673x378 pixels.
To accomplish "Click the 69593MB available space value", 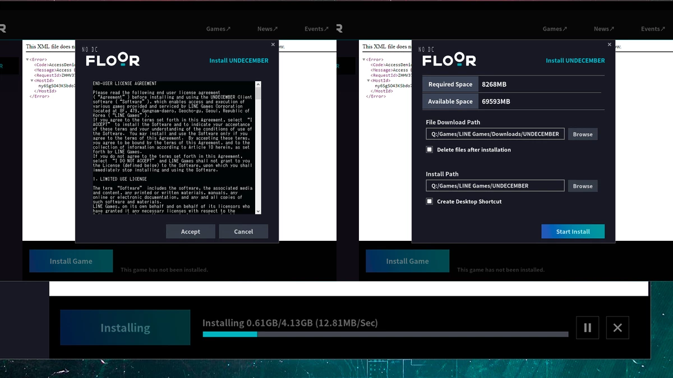I will (496, 101).
